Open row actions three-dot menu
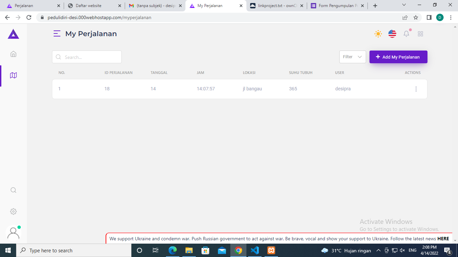This screenshot has height=257, width=458. coord(416,89)
